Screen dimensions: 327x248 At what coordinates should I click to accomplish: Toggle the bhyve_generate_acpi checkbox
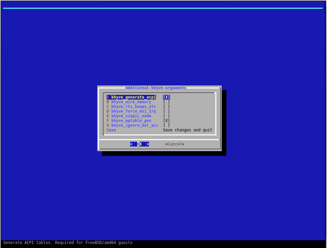(166, 97)
